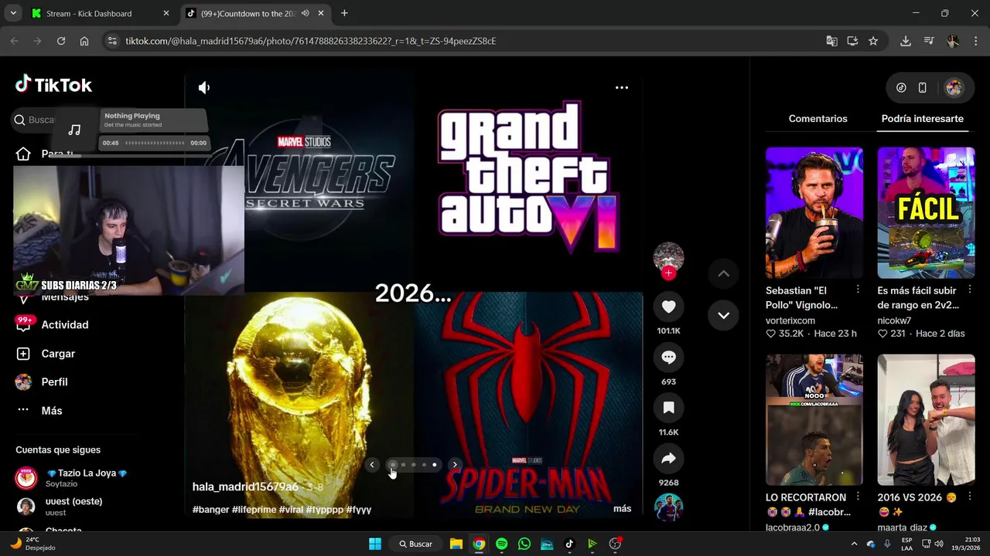Like the post with the heart icon

tap(669, 307)
